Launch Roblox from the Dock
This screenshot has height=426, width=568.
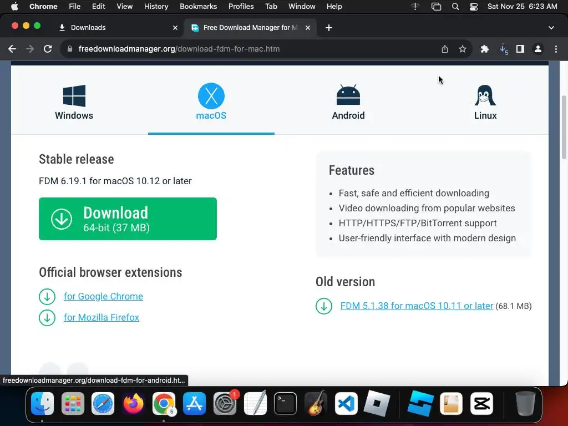click(x=377, y=403)
